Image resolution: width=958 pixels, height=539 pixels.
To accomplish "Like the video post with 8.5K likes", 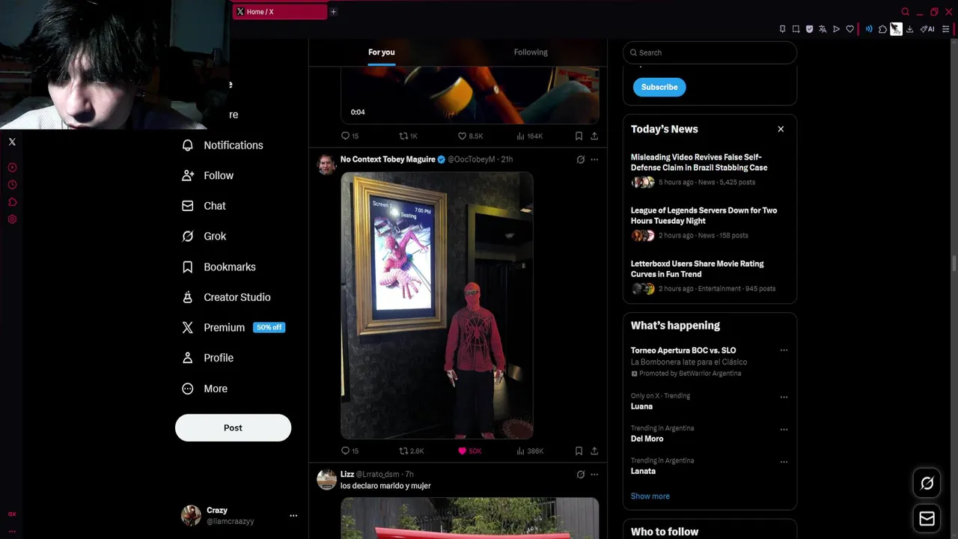I will 470,135.
